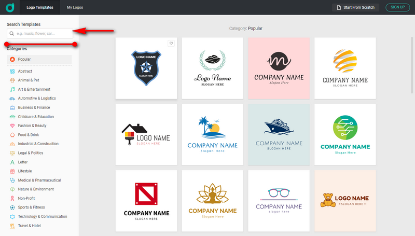Select the Medical & Pharmaceutical stethoscope icon

12,180
